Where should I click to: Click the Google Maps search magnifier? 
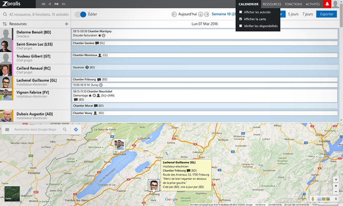click(65, 129)
